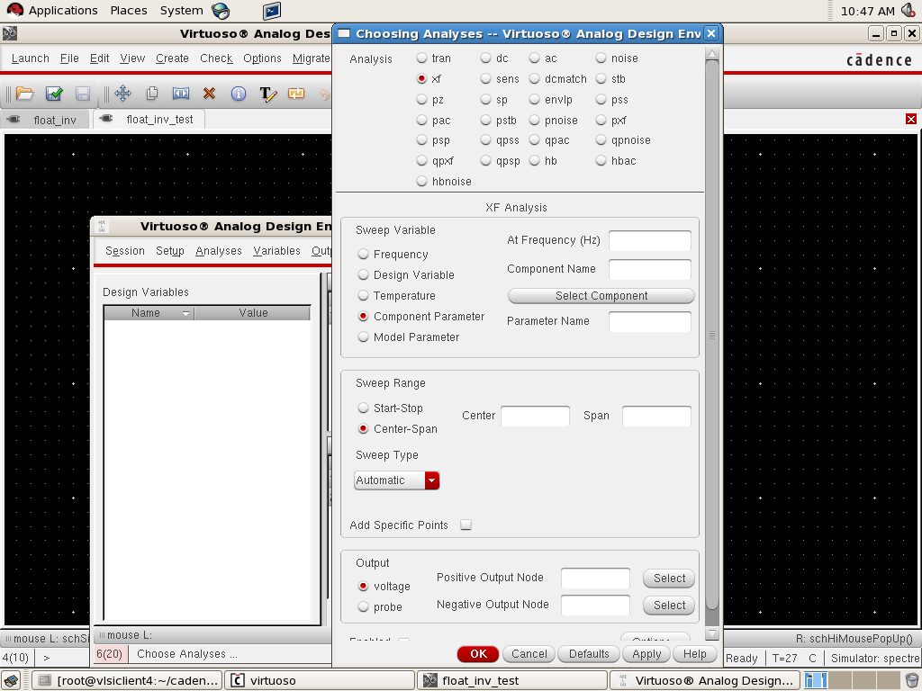The width and height of the screenshot is (922, 691).
Task: Click the Check and Save toolbar icon
Action: (x=53, y=94)
